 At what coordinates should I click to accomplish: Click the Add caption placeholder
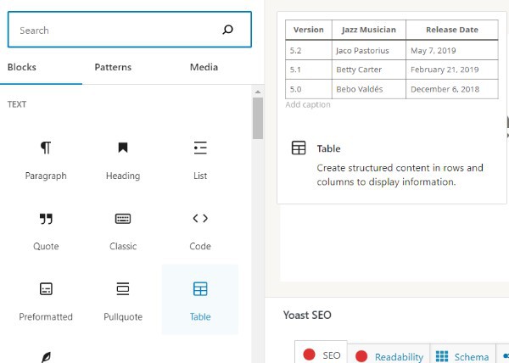point(308,105)
